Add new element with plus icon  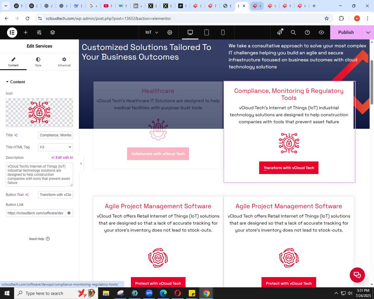26,32
